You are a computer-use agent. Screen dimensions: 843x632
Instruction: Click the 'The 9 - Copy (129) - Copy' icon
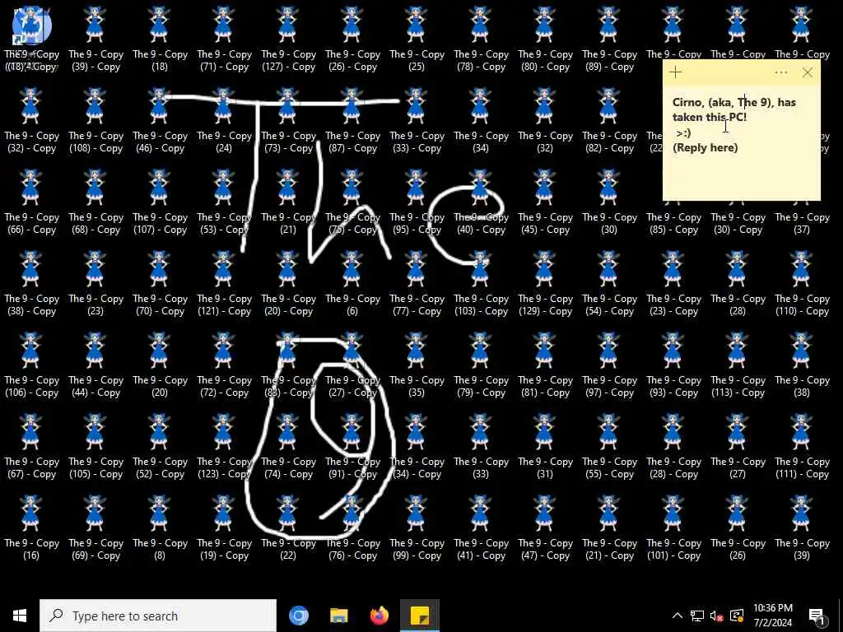tap(545, 284)
